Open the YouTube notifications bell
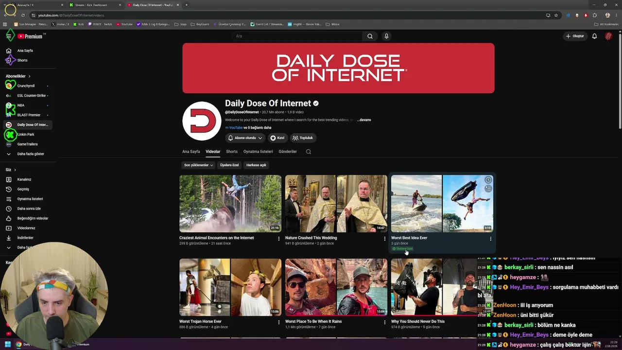This screenshot has width=622, height=350. (x=594, y=36)
